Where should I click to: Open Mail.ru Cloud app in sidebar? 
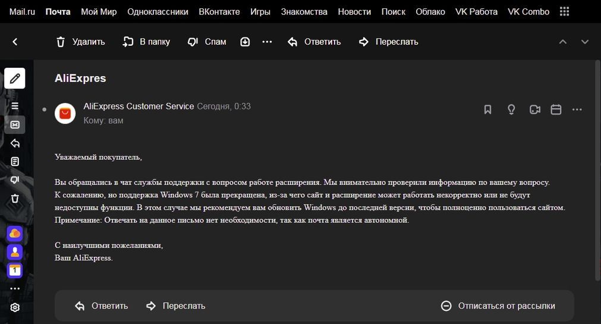(x=15, y=233)
